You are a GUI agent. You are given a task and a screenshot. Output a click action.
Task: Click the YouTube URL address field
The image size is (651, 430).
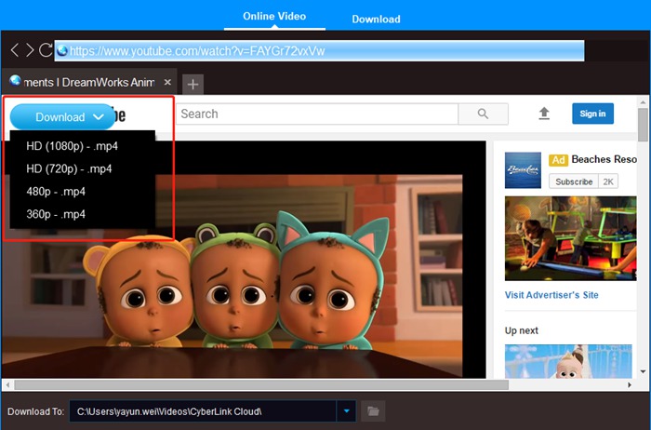coord(319,50)
